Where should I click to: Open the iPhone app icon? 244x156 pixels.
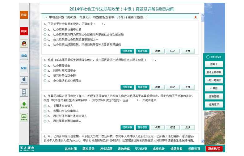[24, 80]
